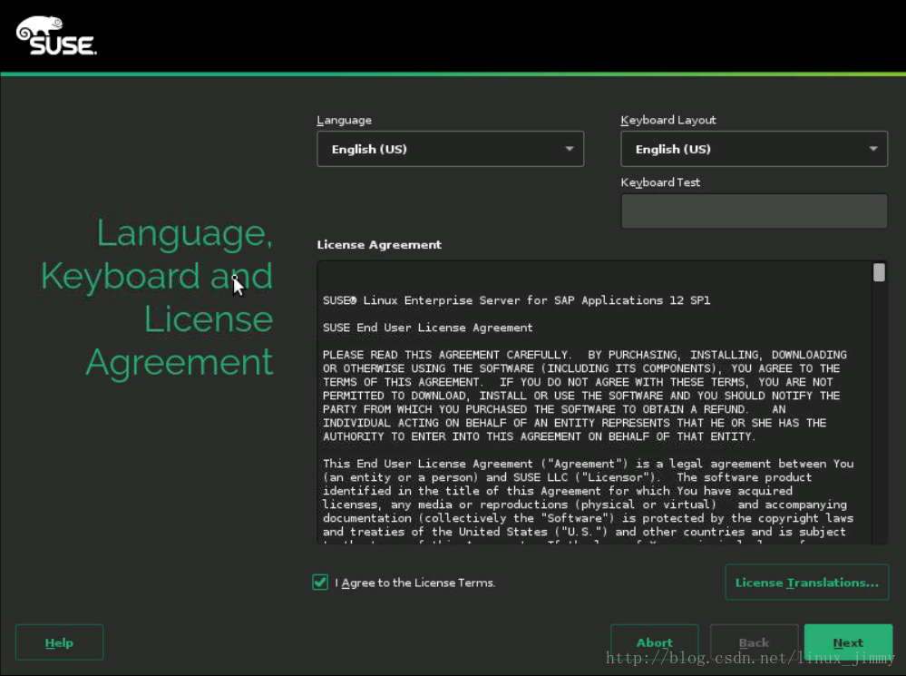Click the "License Agreement" heading label
The width and height of the screenshot is (906, 676).
coord(379,245)
